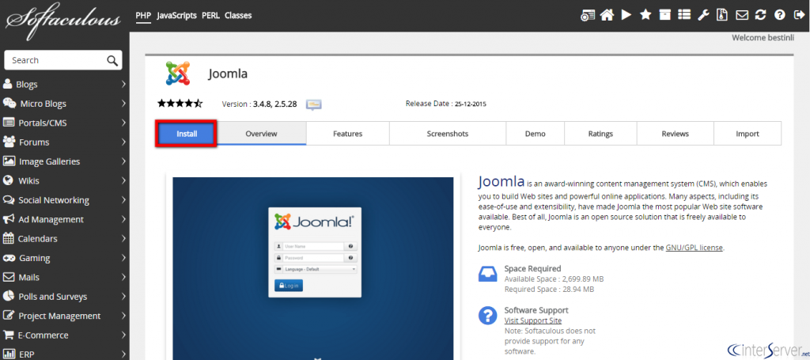Open settings via wrench icon
Viewport: 810px width, 360px height.
pyautogui.click(x=703, y=15)
